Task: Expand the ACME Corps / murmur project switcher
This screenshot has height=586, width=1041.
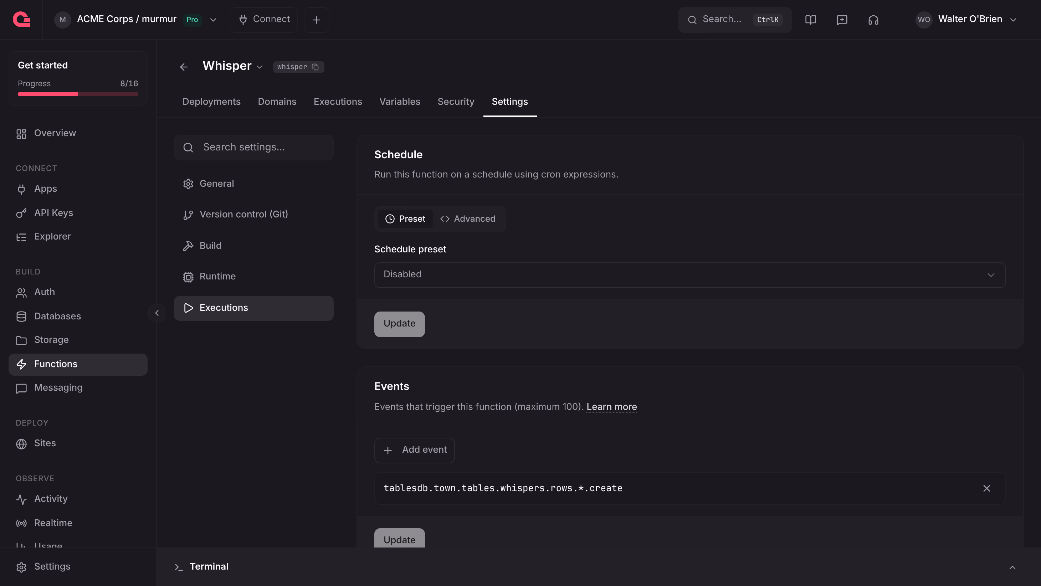Action: [x=136, y=19]
